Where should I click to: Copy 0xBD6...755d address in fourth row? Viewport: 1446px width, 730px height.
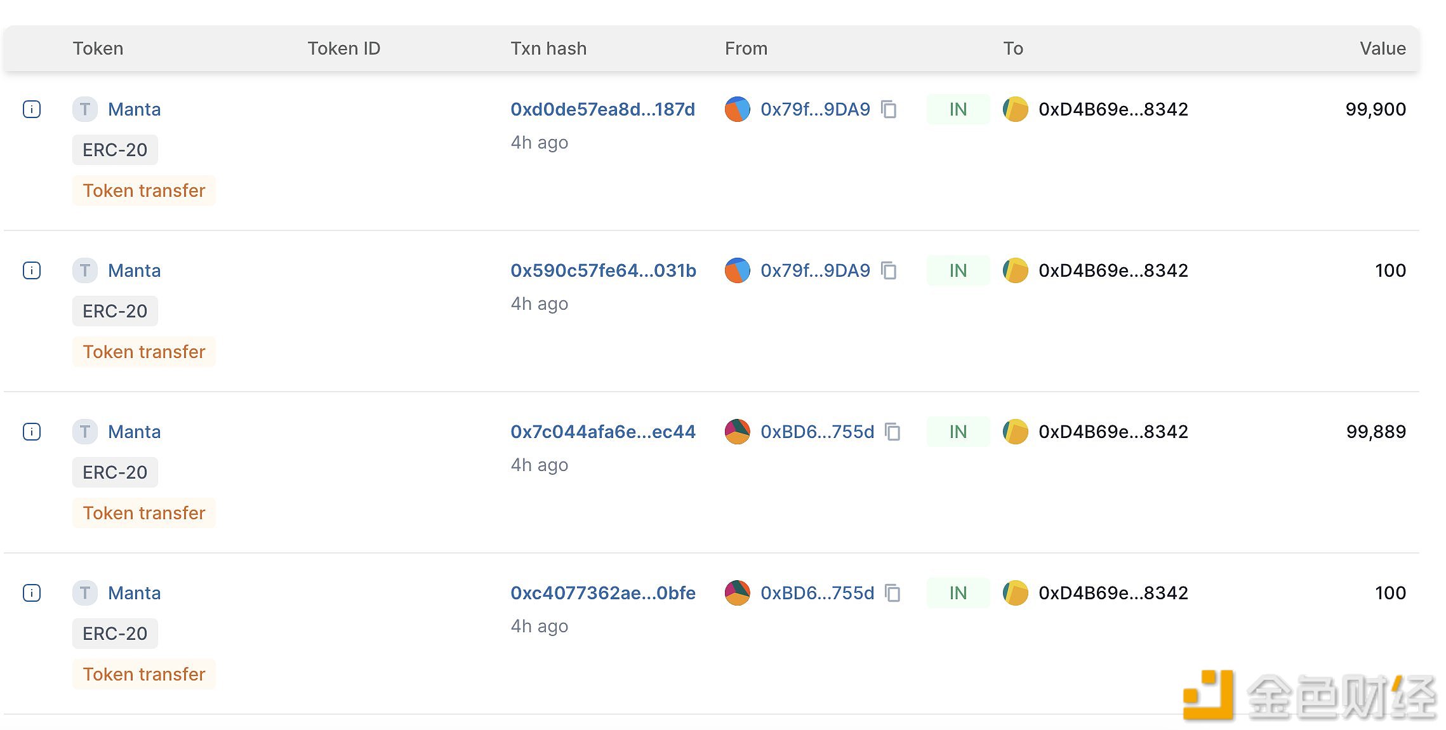pyautogui.click(x=892, y=594)
